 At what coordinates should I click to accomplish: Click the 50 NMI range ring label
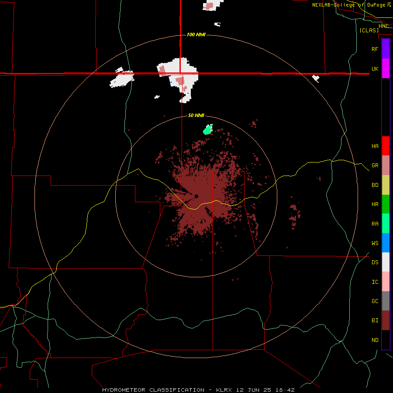click(196, 115)
